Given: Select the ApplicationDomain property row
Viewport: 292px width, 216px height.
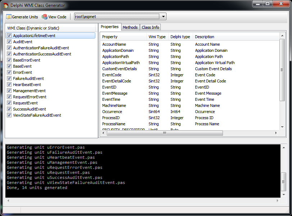Looking at the screenshot, I should coord(190,50).
